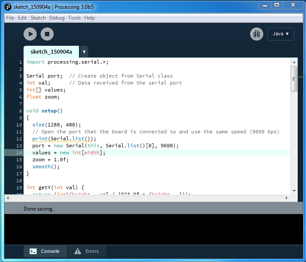This screenshot has height=262, width=306.
Task: Click the 'smooth();' call
Action: tap(46, 167)
